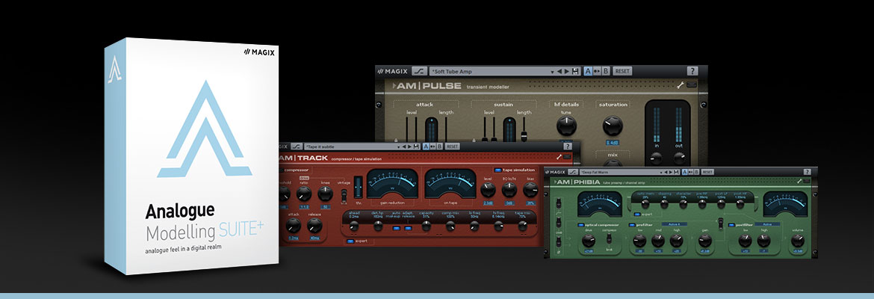
Task: Open AM Phibia wrench settings
Action: (799, 182)
